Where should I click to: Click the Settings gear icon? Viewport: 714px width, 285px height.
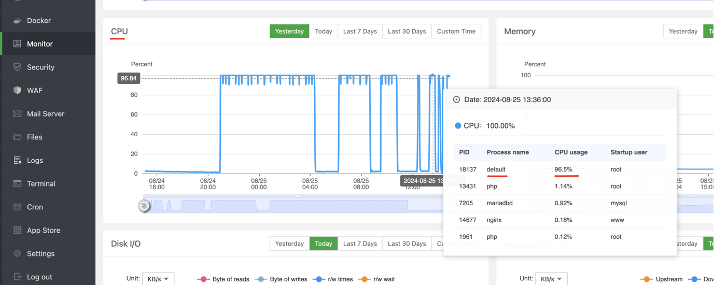17,254
